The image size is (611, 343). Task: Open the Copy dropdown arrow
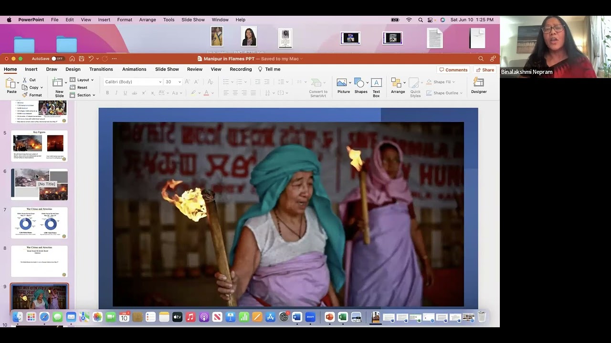click(42, 88)
